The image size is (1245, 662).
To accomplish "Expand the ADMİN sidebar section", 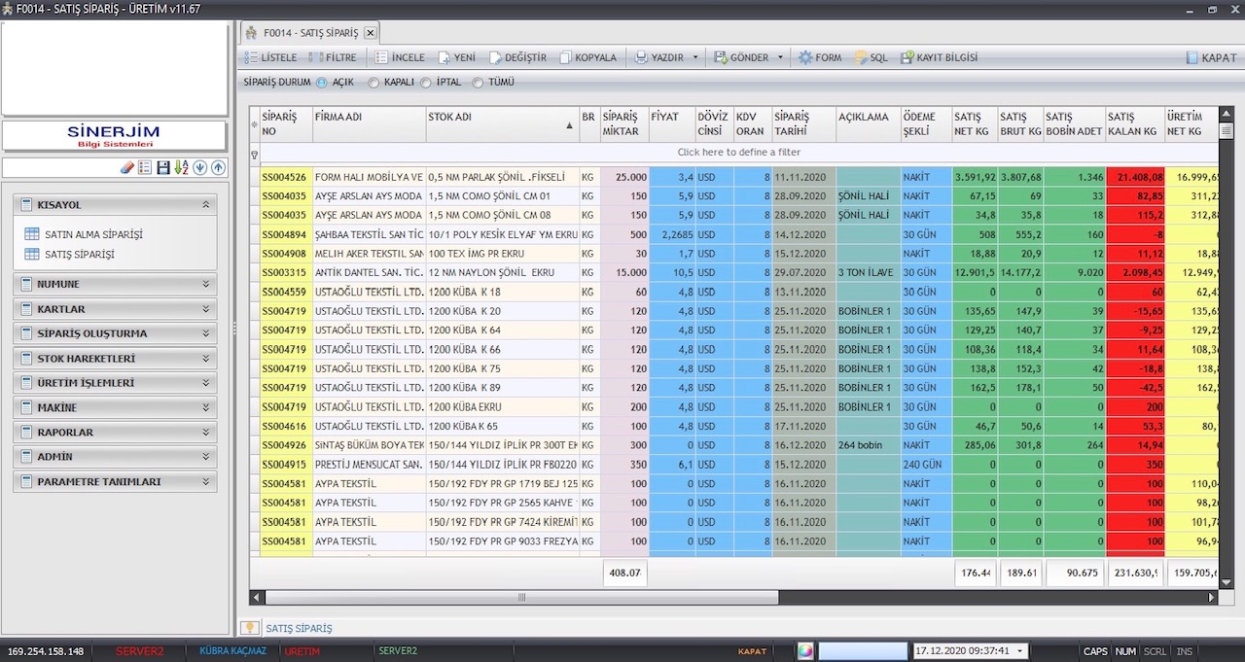I will 115,457.
